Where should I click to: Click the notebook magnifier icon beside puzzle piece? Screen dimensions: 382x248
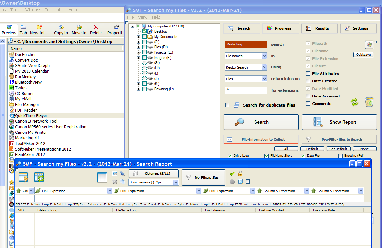pyautogui.click(x=240, y=182)
